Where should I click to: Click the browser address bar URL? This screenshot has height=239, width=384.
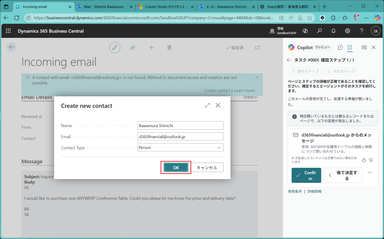pyautogui.click(x=153, y=18)
